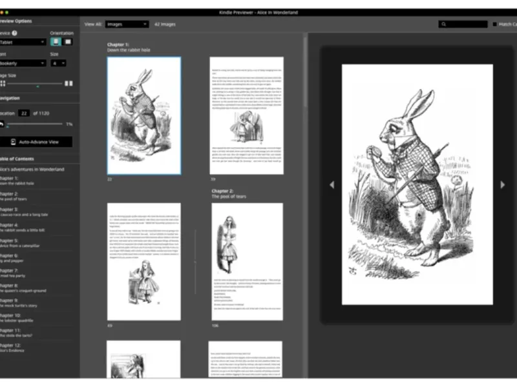Jump to Chapter 11 in the contents list
The width and height of the screenshot is (517, 387).
pyautogui.click(x=16, y=333)
